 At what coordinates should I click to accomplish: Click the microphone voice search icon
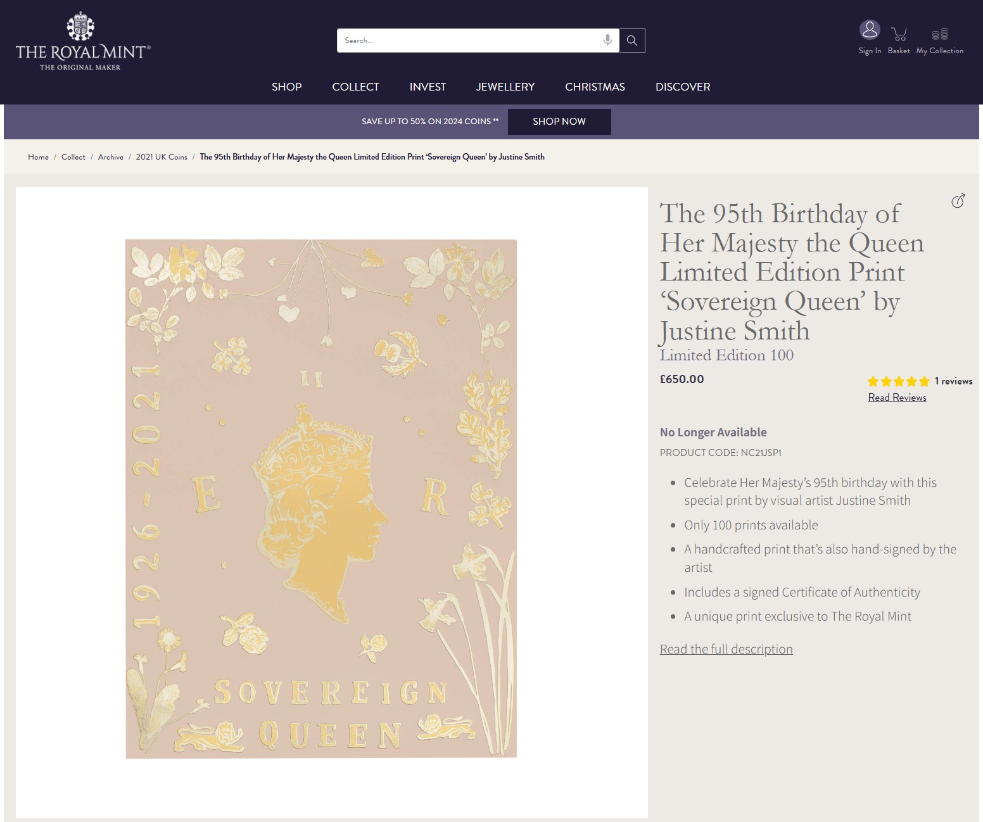(607, 40)
